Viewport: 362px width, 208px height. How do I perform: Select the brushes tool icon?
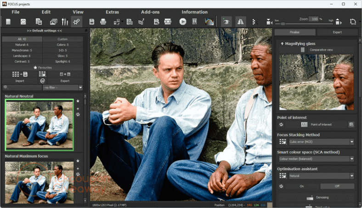(65, 22)
